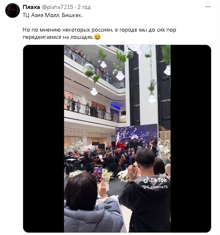Click the TikTok logo watermark
Screen dimensions: 220x235
(x=155, y=180)
